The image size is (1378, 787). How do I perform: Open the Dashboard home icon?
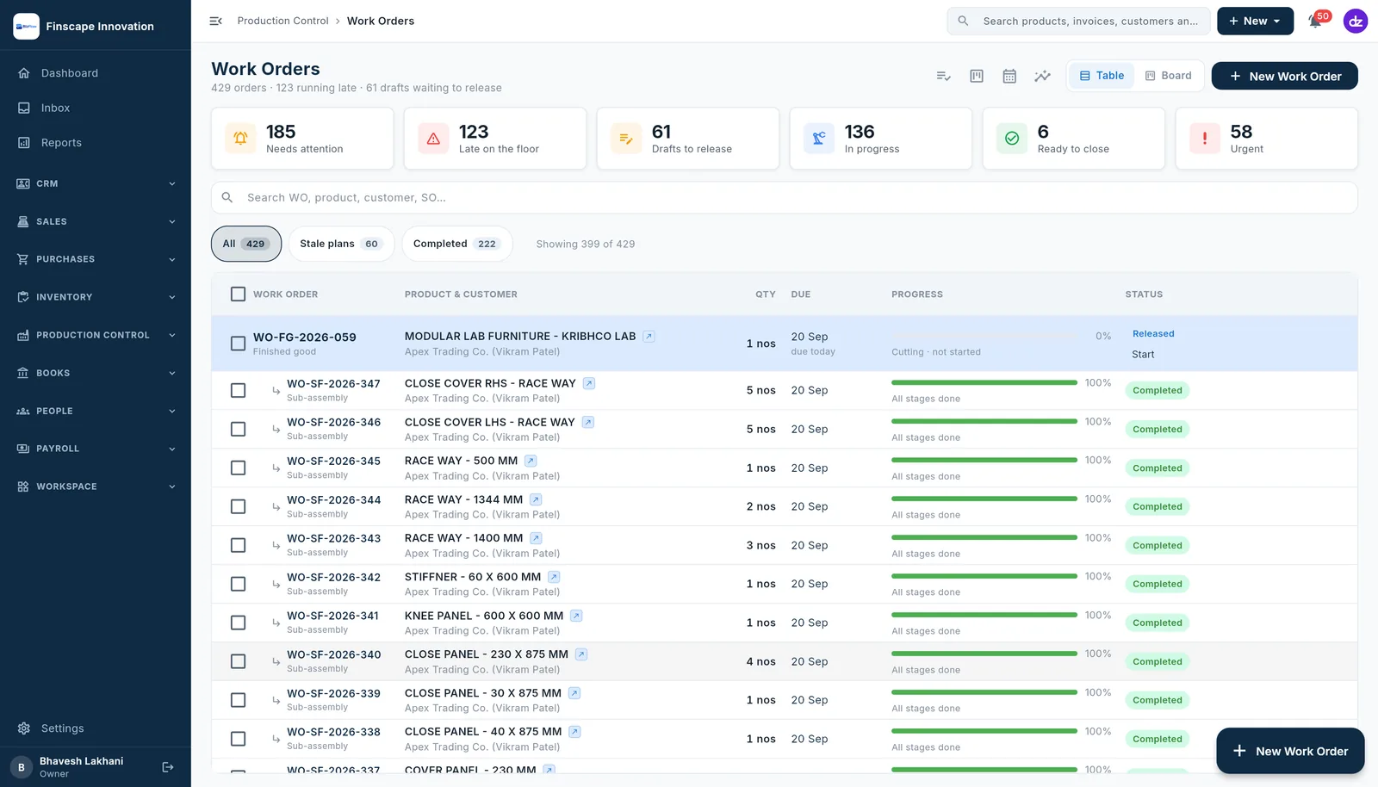point(24,73)
